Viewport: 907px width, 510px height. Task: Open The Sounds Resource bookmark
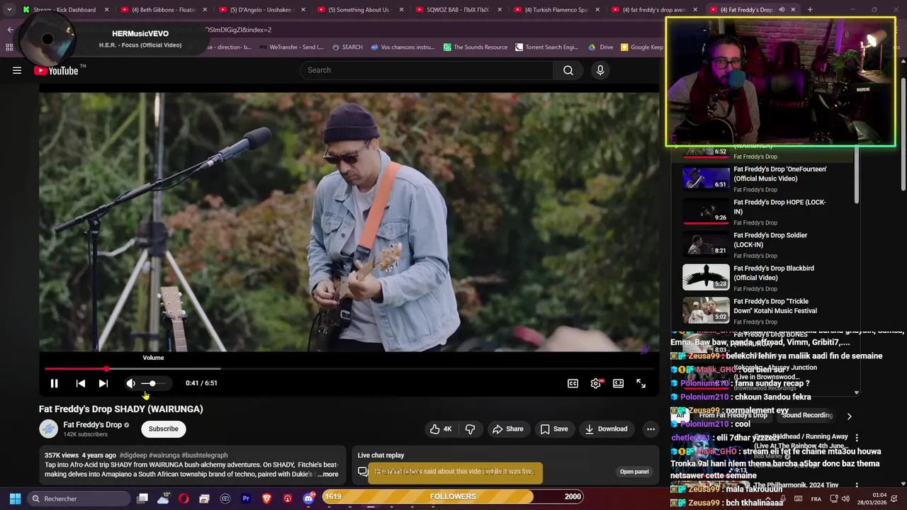pos(475,47)
